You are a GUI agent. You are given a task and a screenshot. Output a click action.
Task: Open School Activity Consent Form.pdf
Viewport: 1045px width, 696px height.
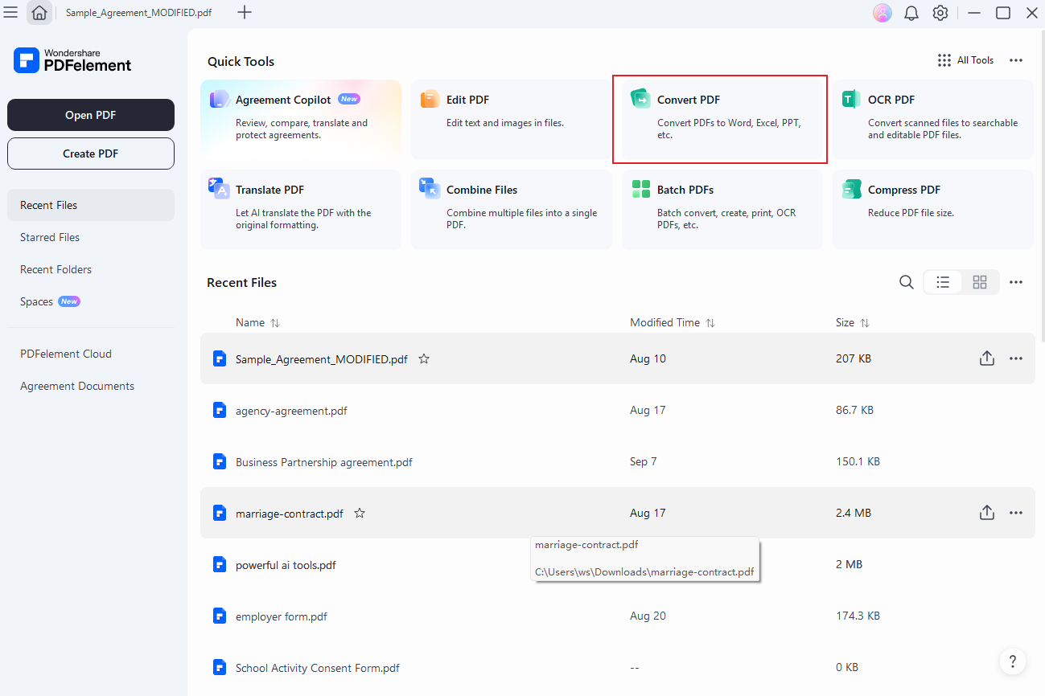click(618, 667)
